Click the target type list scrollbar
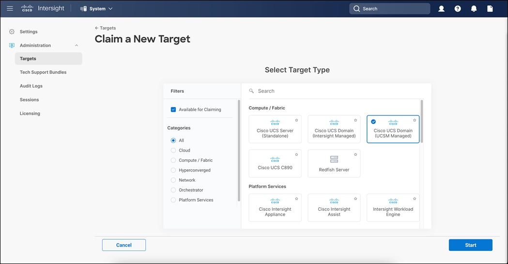508x264 pixels. point(422,122)
